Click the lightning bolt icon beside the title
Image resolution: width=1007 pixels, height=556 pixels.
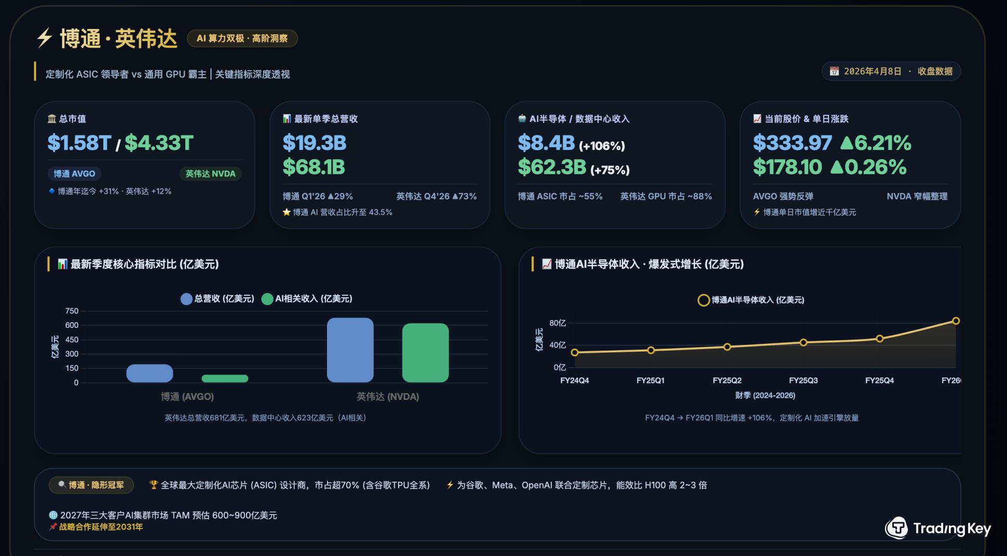point(44,38)
